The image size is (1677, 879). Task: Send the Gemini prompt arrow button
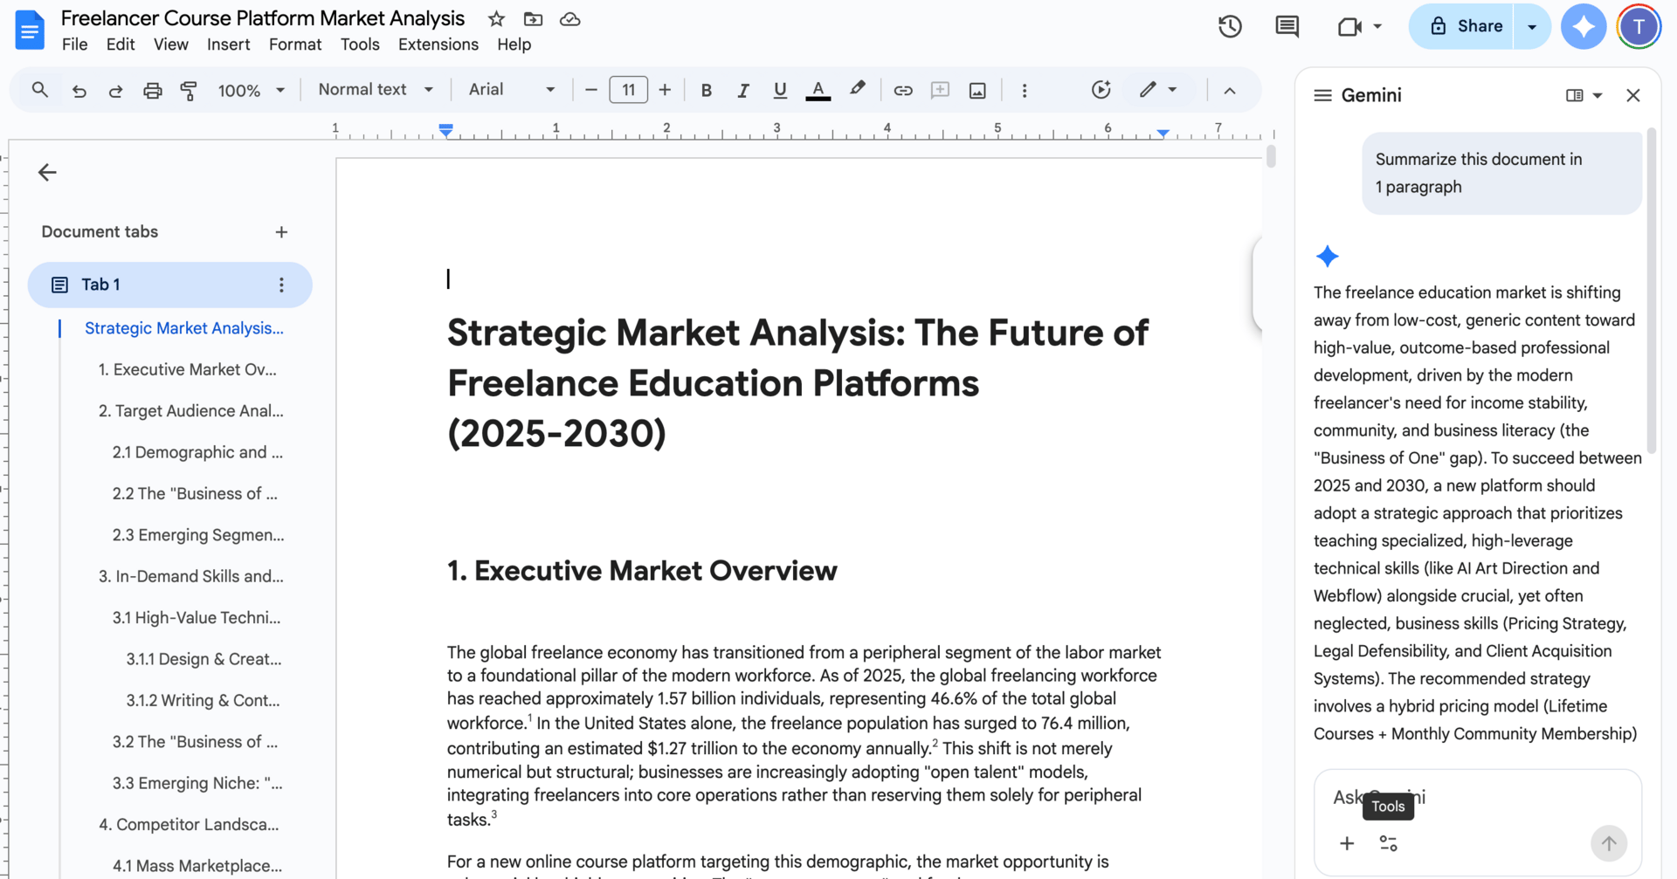point(1609,843)
